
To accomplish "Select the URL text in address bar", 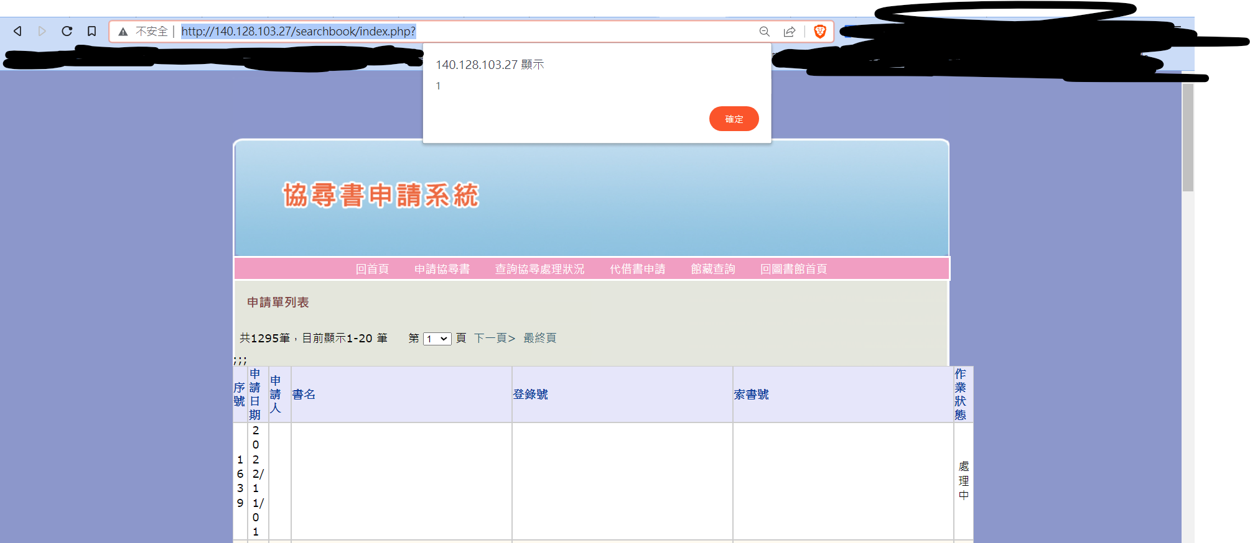I will pyautogui.click(x=299, y=32).
